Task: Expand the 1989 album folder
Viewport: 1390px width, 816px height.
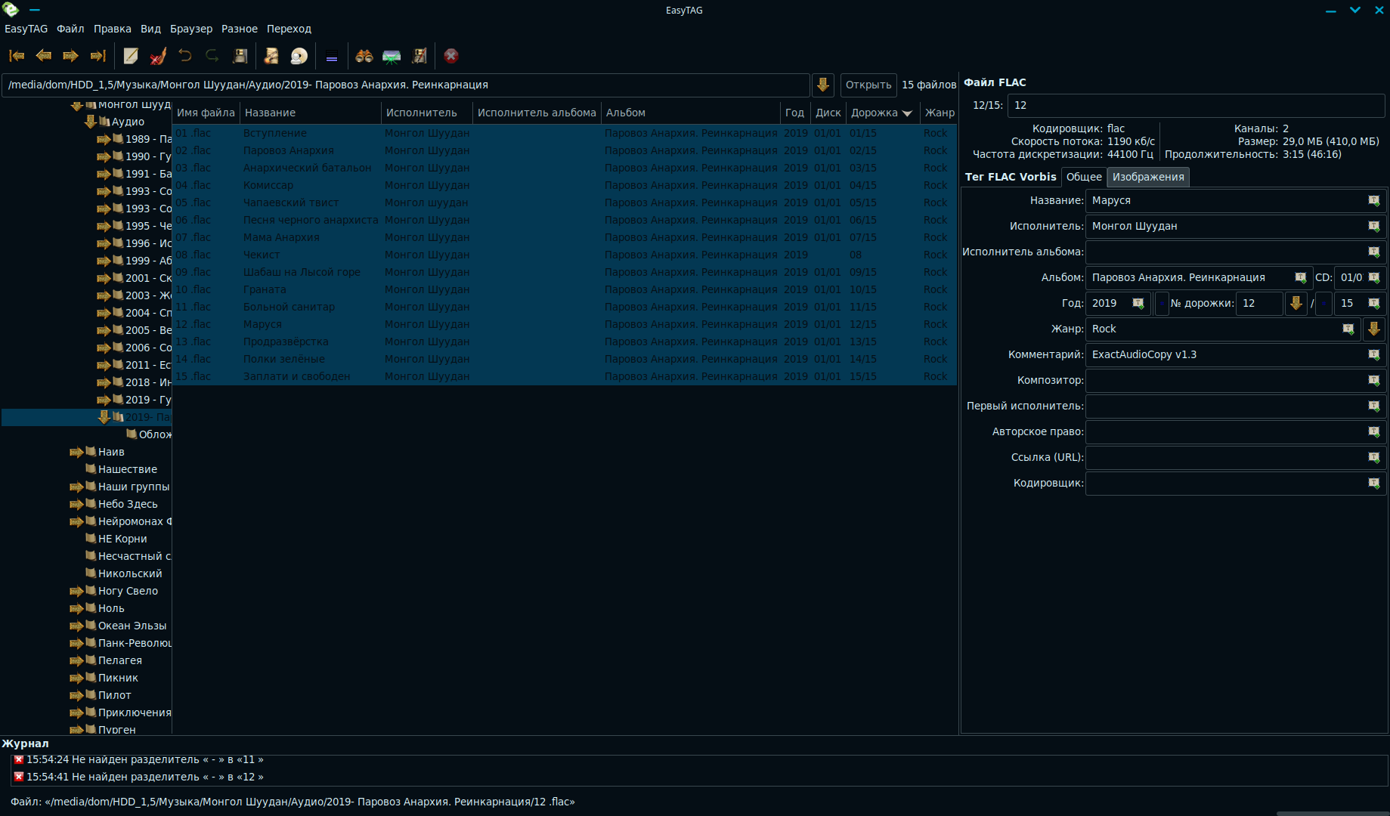Action: (104, 139)
